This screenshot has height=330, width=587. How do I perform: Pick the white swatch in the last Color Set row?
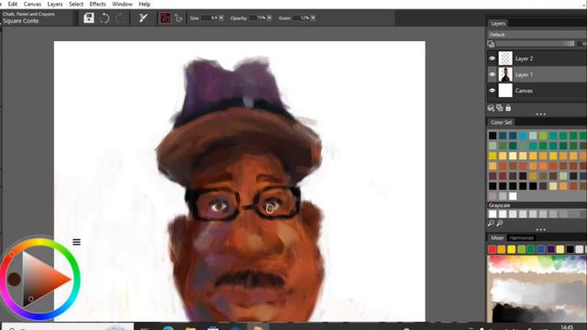coord(513,196)
